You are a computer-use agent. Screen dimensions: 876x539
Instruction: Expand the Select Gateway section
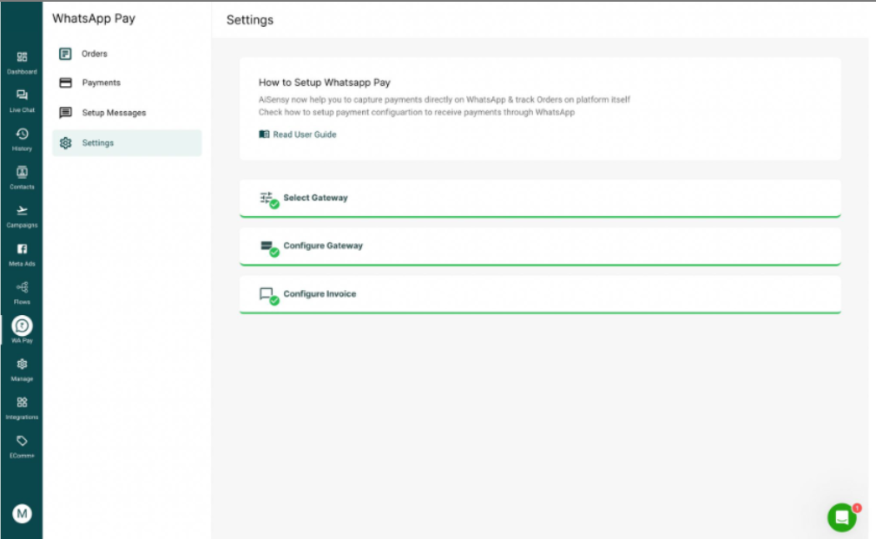540,198
